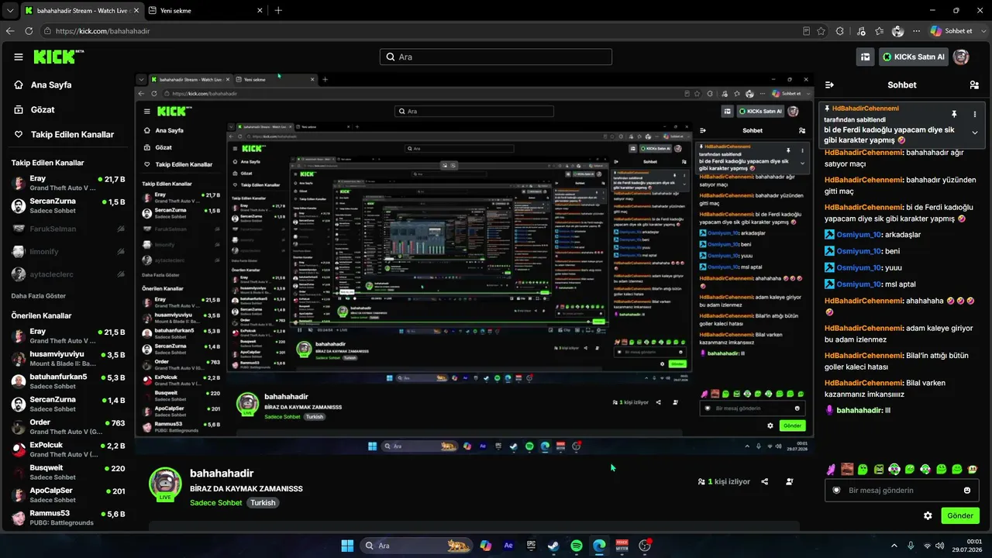Open browser extensions puzzle icon
Screen dimensions: 992x558
tap(840, 31)
